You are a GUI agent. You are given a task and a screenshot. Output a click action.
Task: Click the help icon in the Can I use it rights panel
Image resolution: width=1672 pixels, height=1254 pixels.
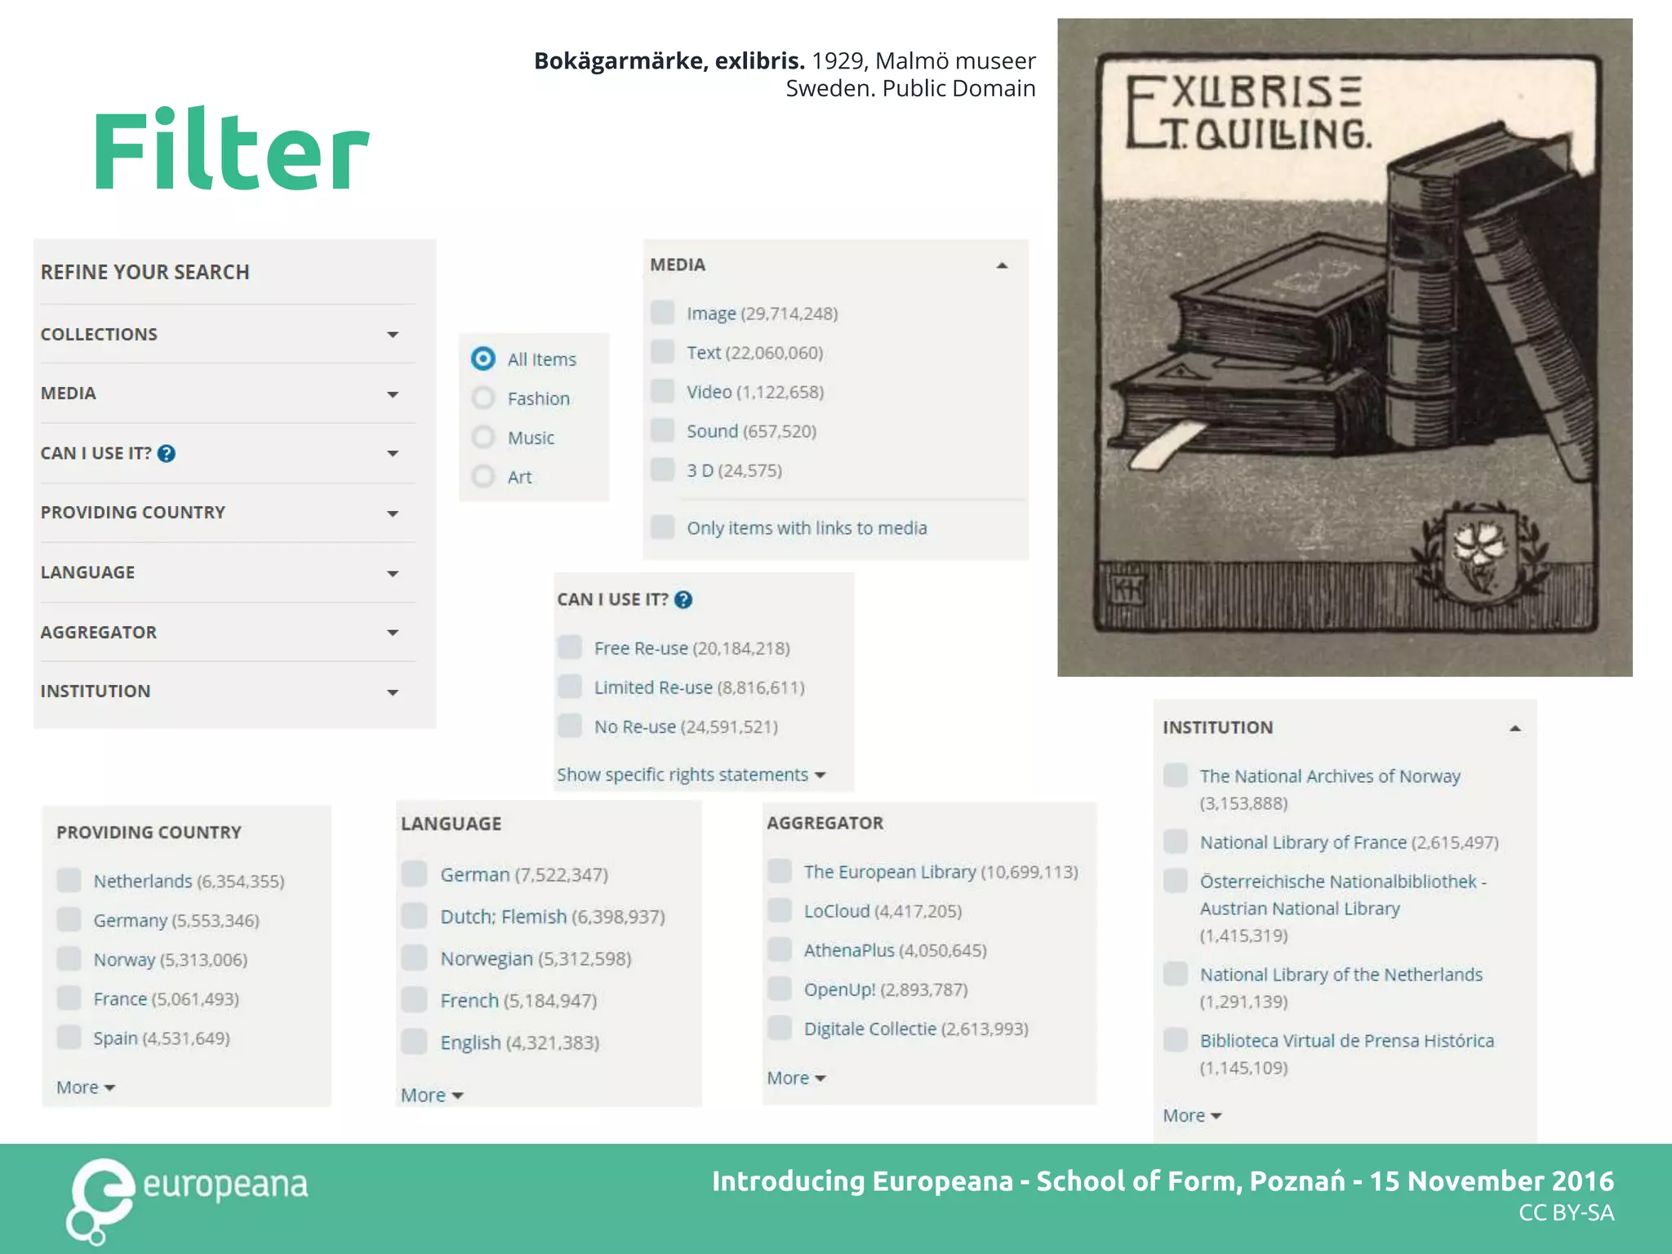[x=684, y=600]
